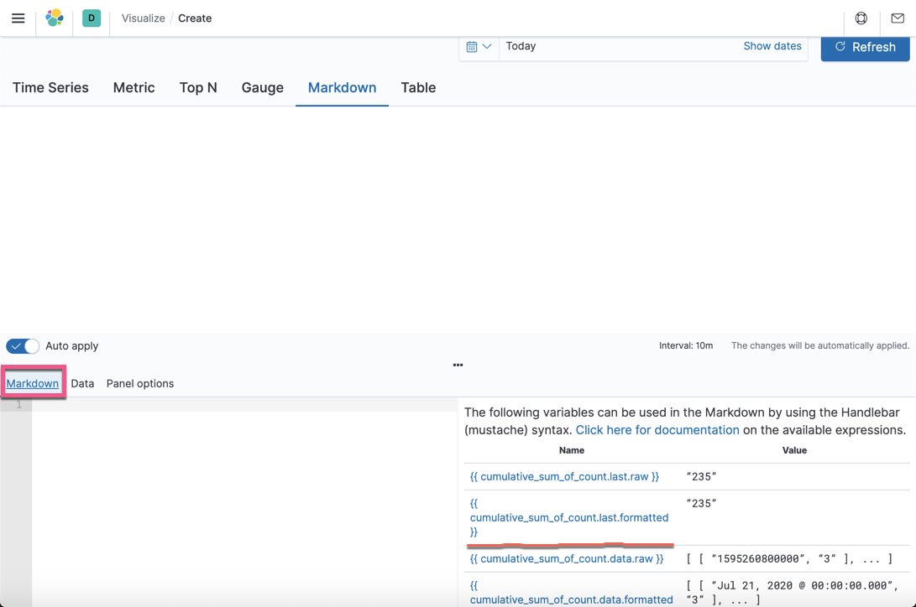Open help via the life-ring icon

pyautogui.click(x=861, y=18)
